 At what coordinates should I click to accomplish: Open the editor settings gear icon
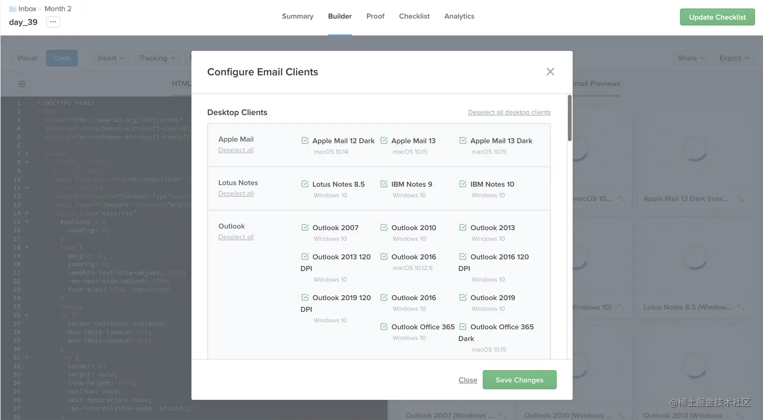22,84
